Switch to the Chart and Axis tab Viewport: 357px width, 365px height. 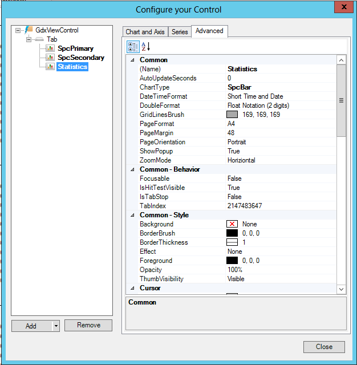[x=145, y=32]
